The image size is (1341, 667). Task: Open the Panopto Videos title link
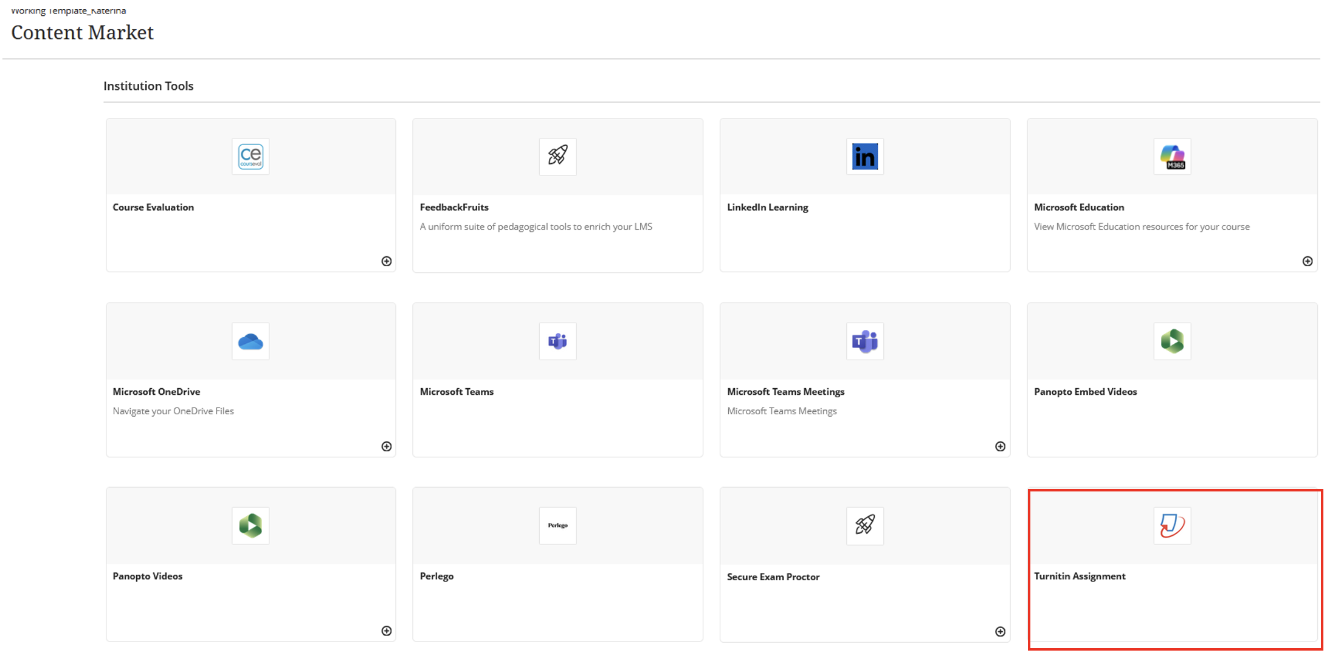point(148,576)
